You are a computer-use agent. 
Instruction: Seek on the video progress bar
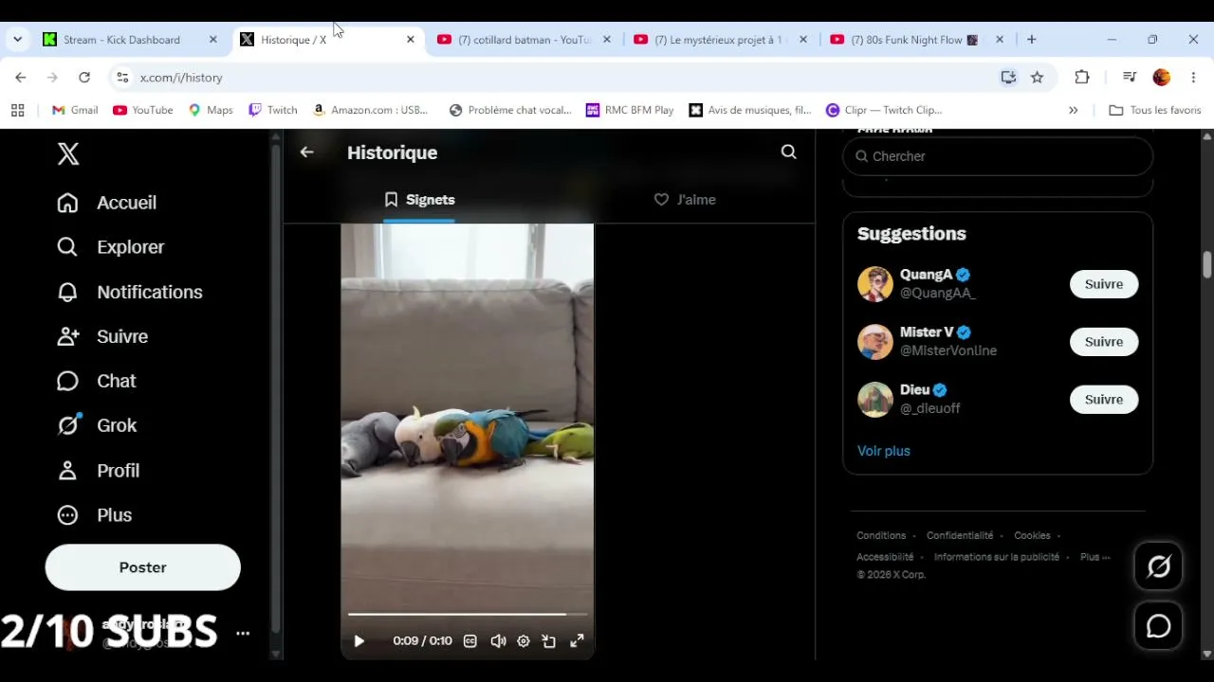coord(467,615)
